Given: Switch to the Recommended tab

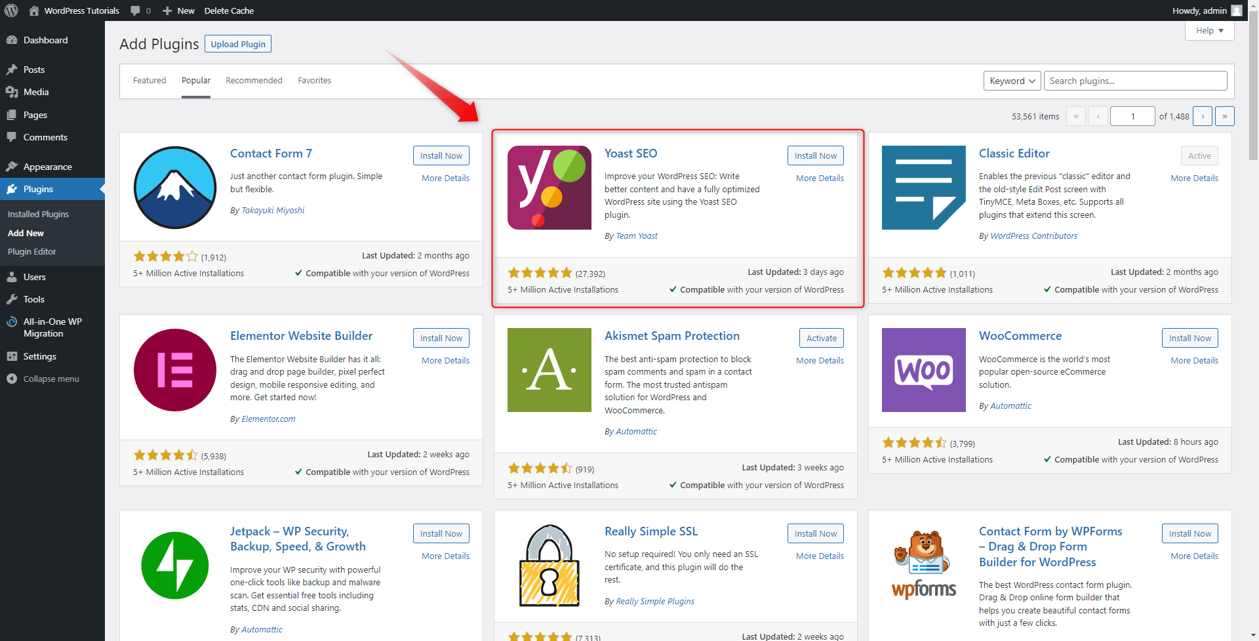Looking at the screenshot, I should click(254, 80).
